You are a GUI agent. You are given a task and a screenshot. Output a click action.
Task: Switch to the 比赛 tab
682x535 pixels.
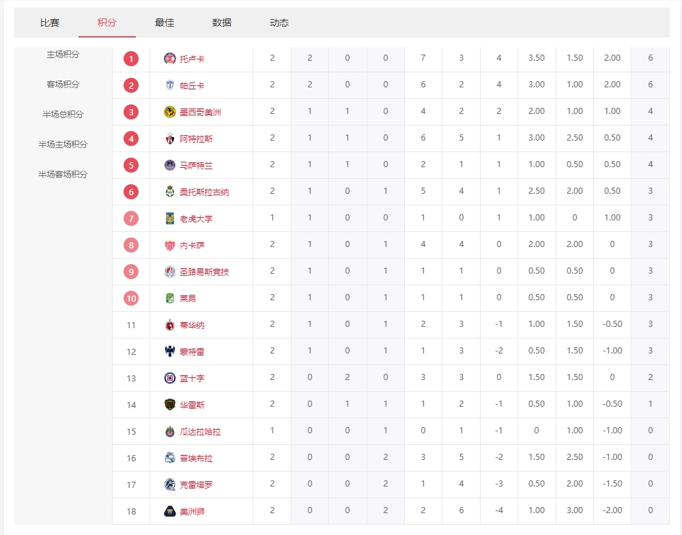tap(50, 23)
